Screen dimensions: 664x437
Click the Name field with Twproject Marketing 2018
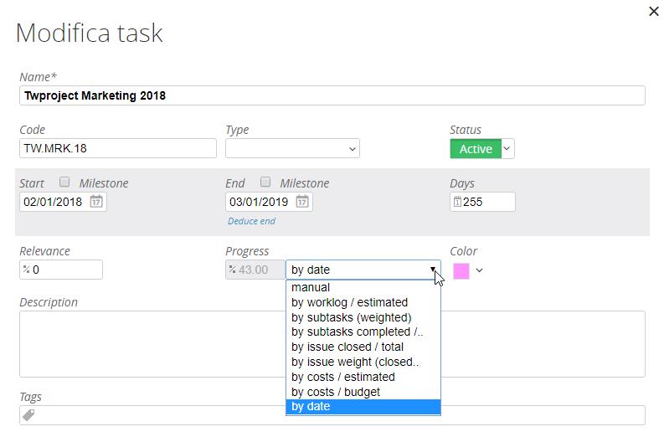click(x=332, y=95)
